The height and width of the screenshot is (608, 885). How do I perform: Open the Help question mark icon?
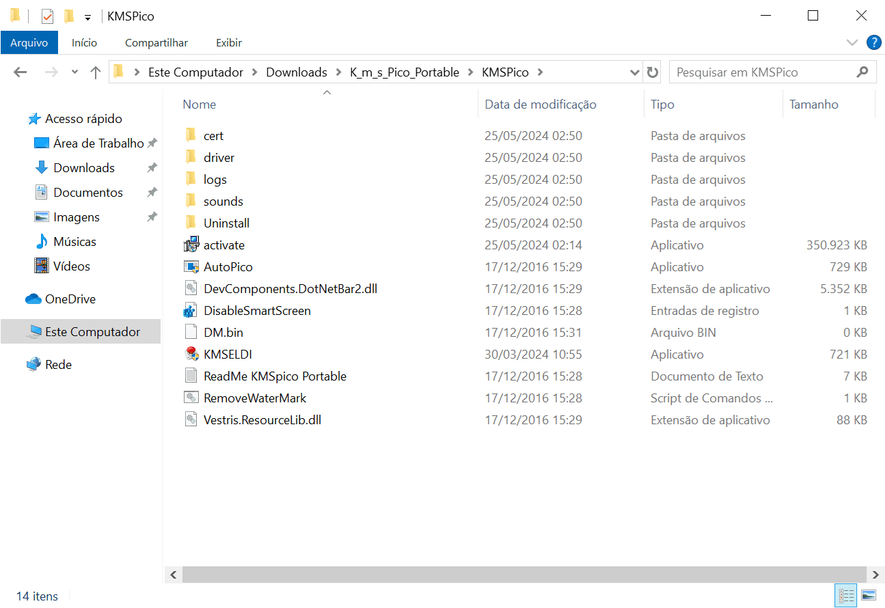[x=873, y=42]
